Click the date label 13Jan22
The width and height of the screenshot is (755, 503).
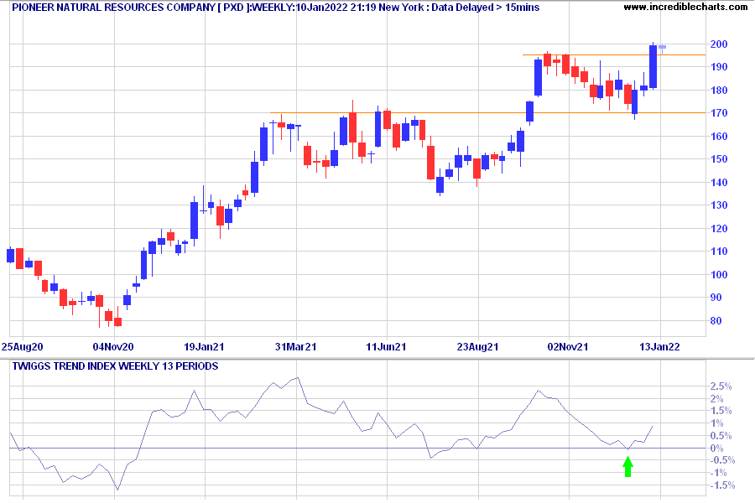[x=659, y=346]
